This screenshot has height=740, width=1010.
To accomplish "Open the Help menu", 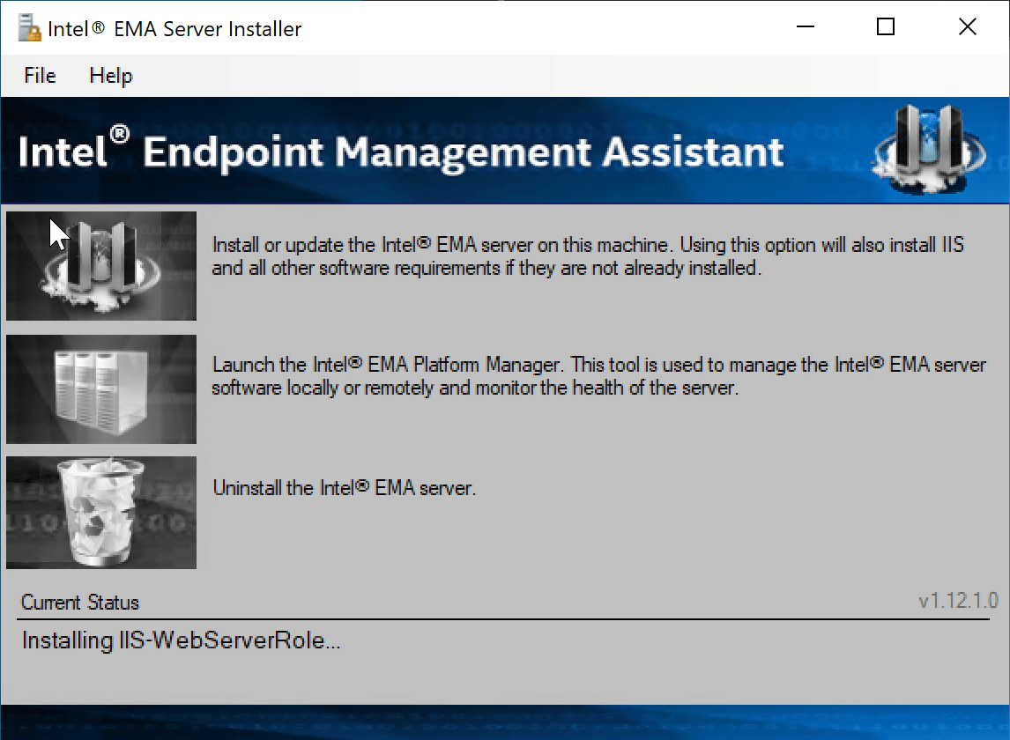I will 111,76.
